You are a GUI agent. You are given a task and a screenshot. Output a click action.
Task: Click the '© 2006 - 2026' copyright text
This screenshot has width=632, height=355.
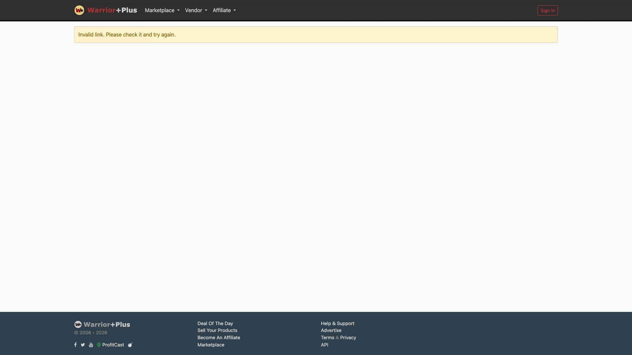pyautogui.click(x=91, y=333)
